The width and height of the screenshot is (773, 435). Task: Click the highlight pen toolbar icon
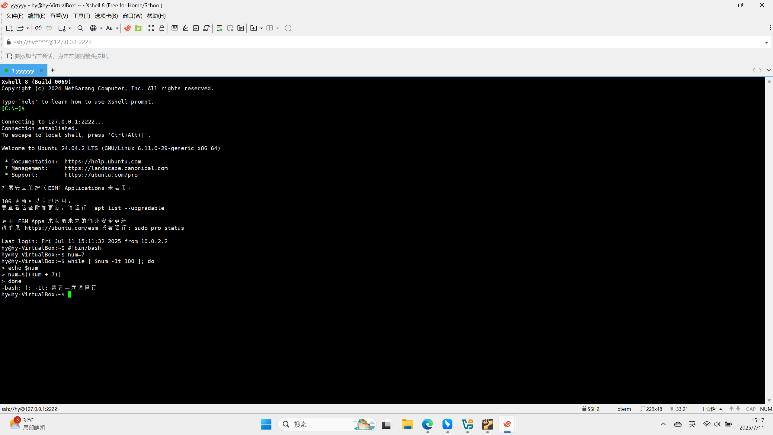tap(185, 28)
